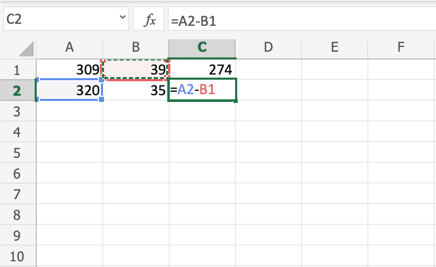This screenshot has width=436, height=267.
Task: Select column F header
Action: (401, 48)
